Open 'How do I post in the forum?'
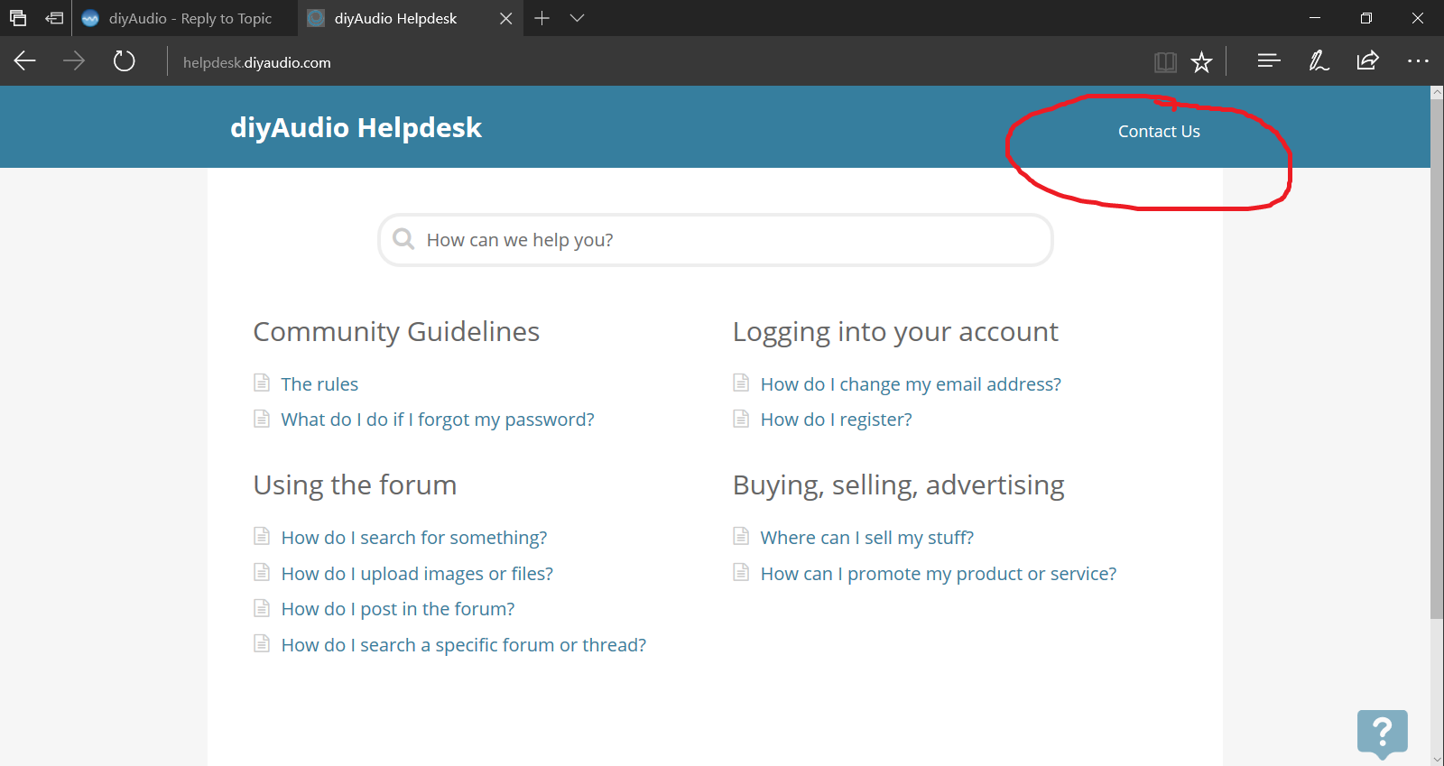Image resolution: width=1444 pixels, height=766 pixels. coord(398,609)
